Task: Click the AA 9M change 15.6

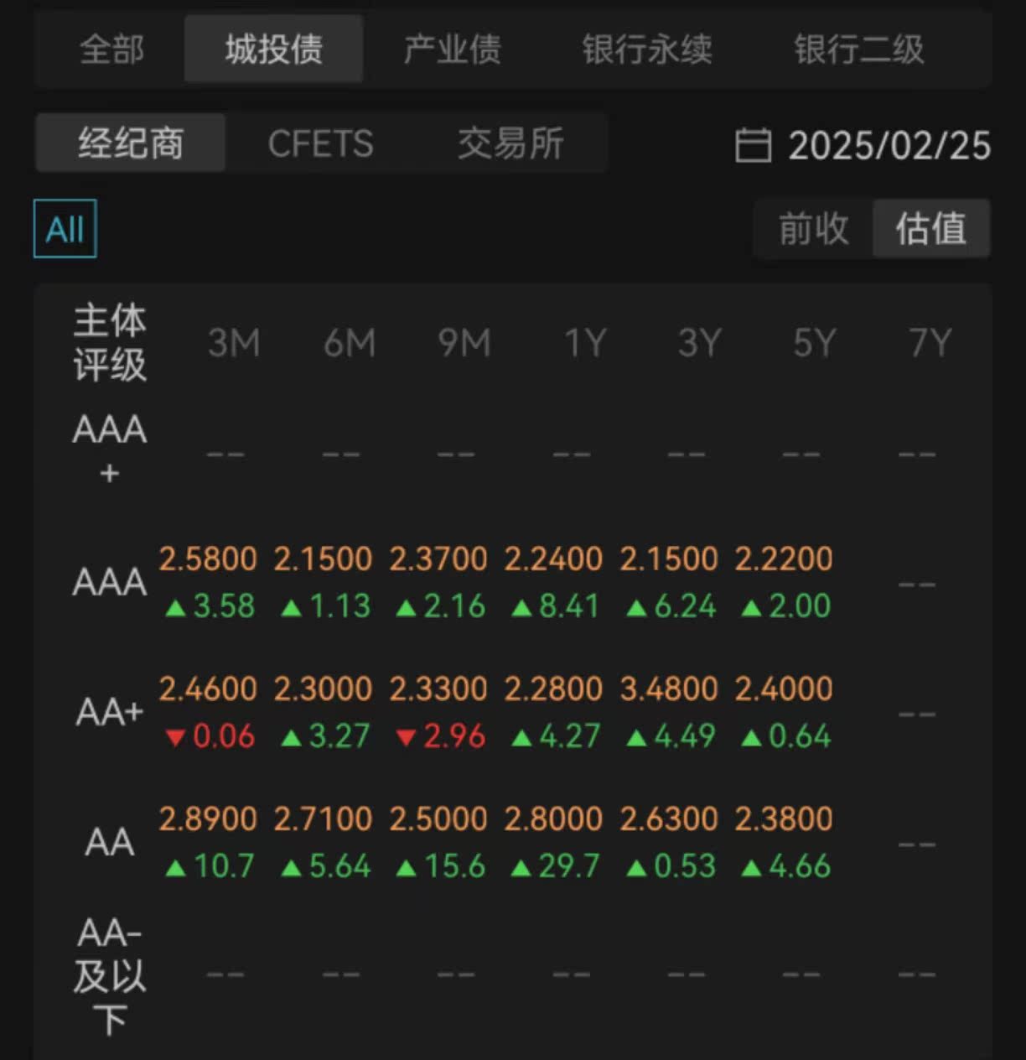Action: point(441,866)
